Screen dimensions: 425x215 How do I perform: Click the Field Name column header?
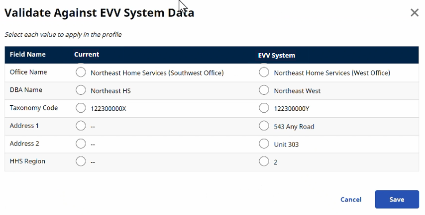click(x=28, y=55)
